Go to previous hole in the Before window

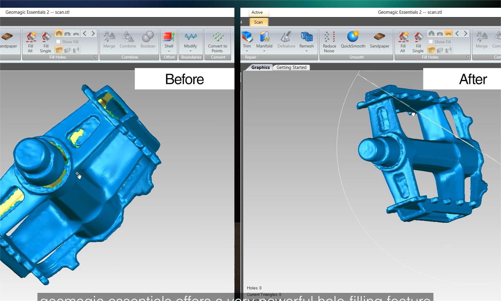click(x=85, y=33)
